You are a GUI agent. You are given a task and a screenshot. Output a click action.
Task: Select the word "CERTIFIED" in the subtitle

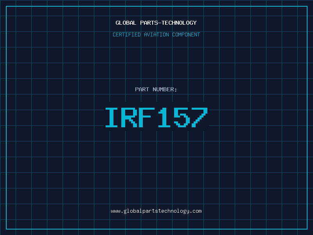point(126,35)
